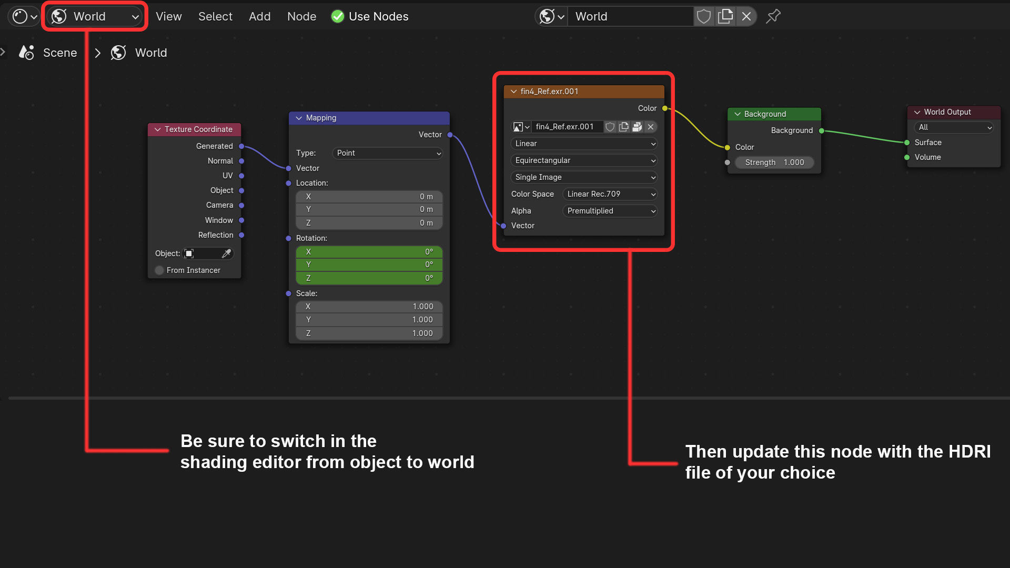Open the World shader type dropdown
The width and height of the screenshot is (1010, 568).
[95, 16]
